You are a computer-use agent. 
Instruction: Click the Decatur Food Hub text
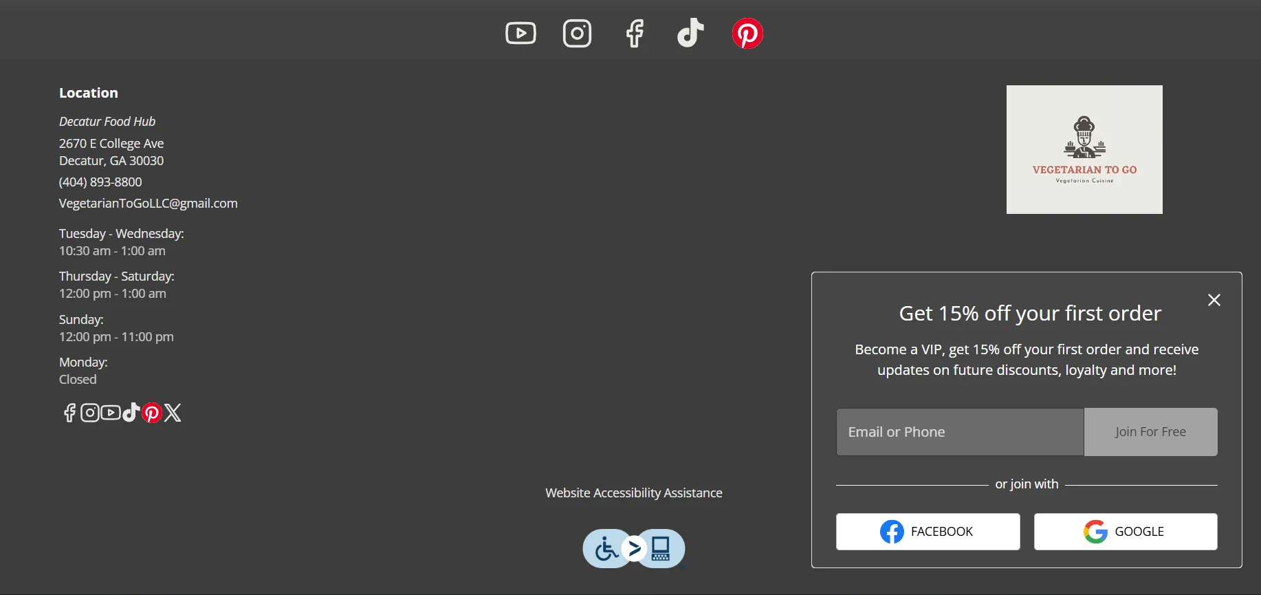click(x=107, y=122)
